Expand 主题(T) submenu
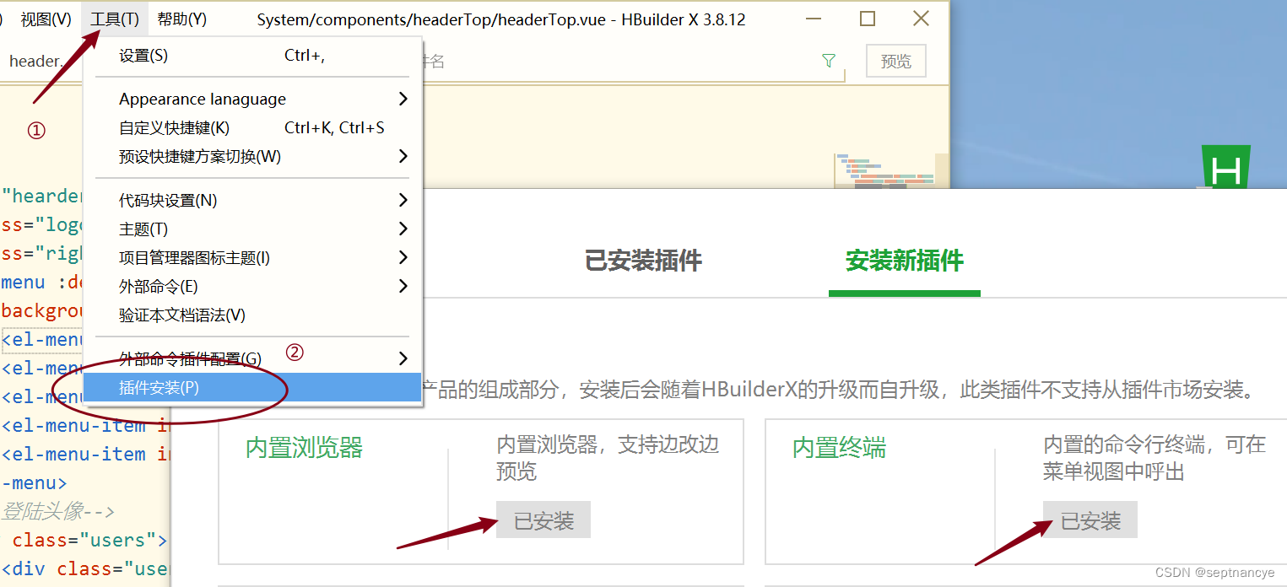 pyautogui.click(x=252, y=229)
